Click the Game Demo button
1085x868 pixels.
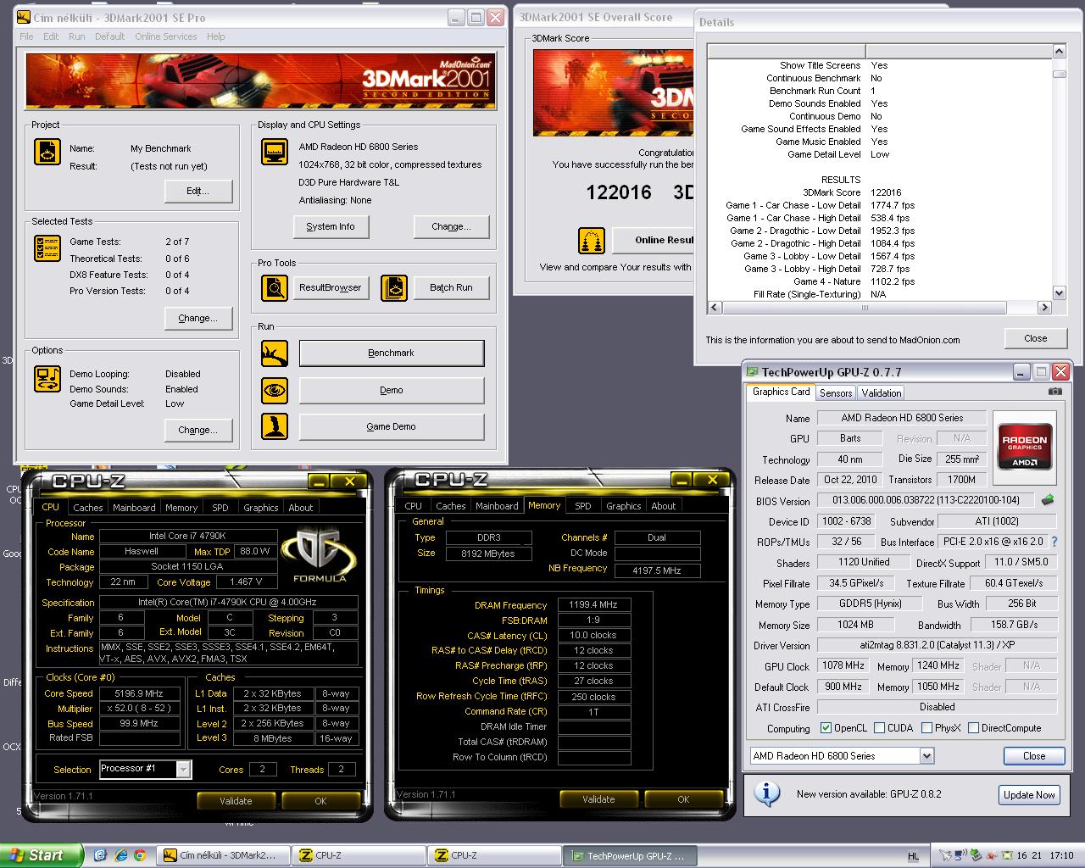coord(392,426)
